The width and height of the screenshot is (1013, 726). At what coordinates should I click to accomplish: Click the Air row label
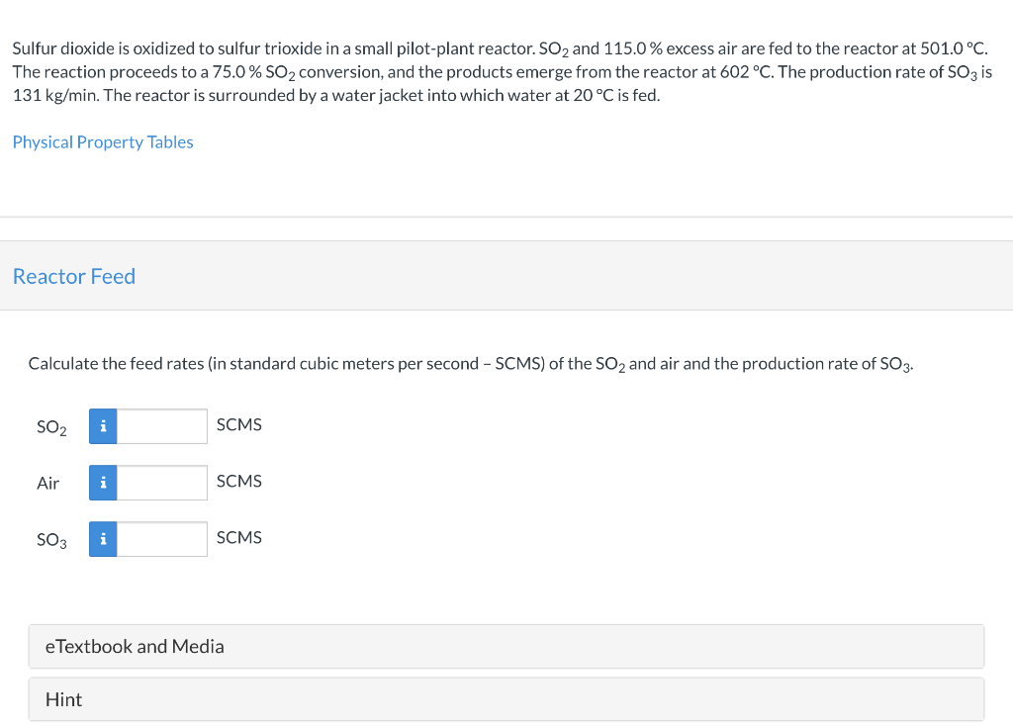(x=47, y=484)
